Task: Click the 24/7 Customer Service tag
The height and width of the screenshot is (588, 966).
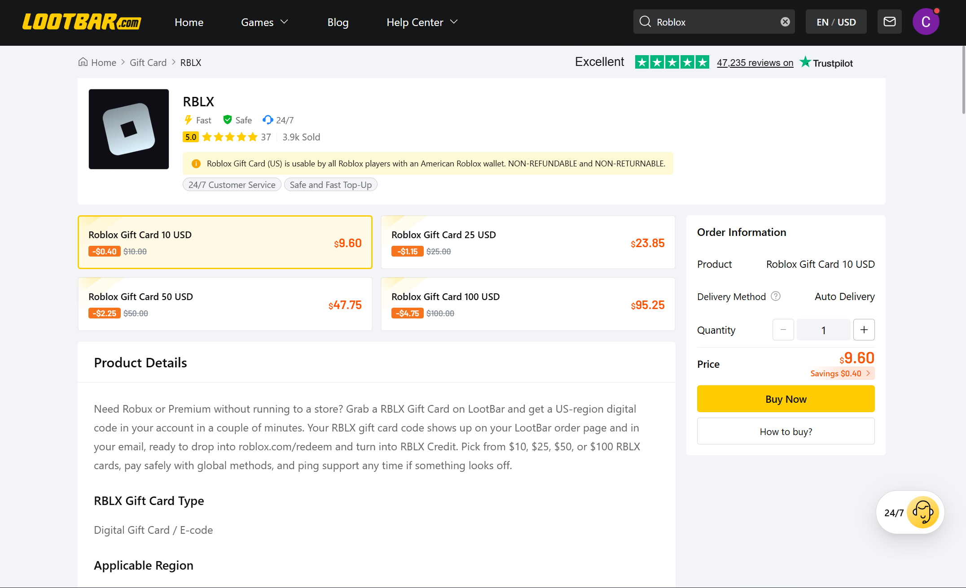Action: [x=232, y=184]
